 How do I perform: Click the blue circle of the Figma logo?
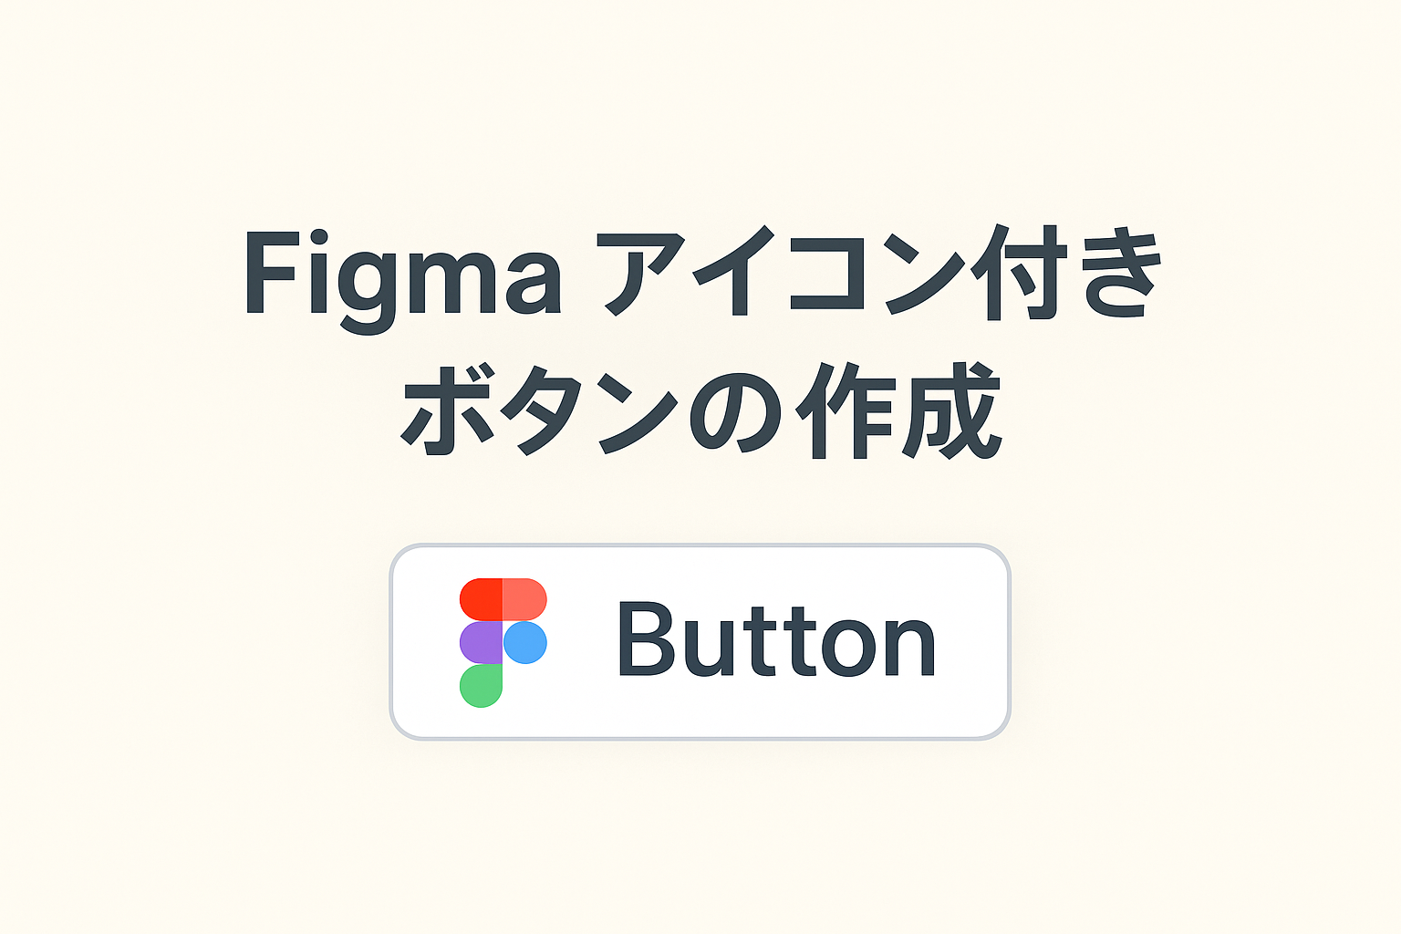(x=525, y=642)
